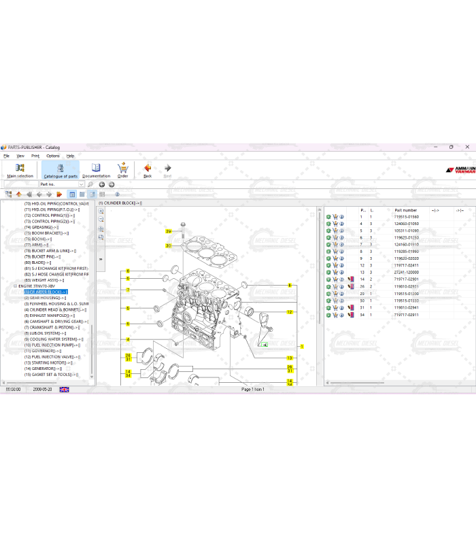Click the Back navigation button

click(148, 170)
